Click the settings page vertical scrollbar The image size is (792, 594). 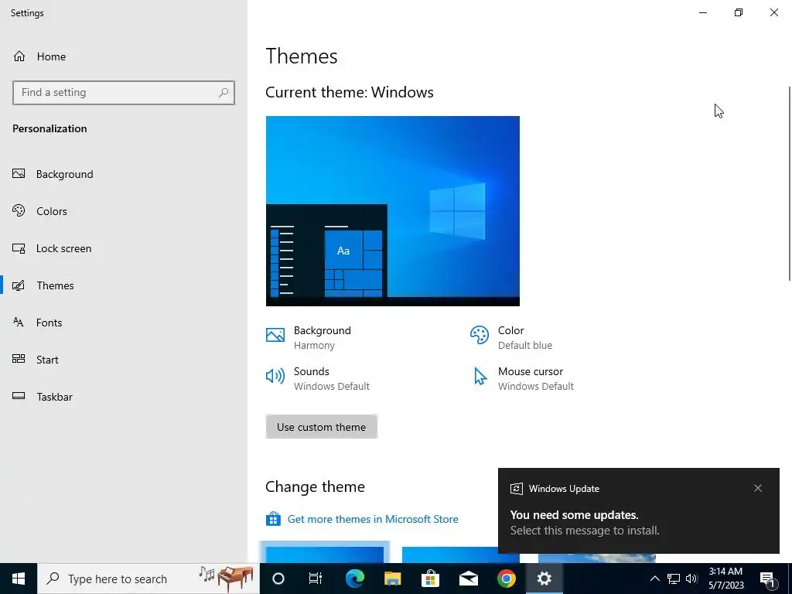coord(790,183)
